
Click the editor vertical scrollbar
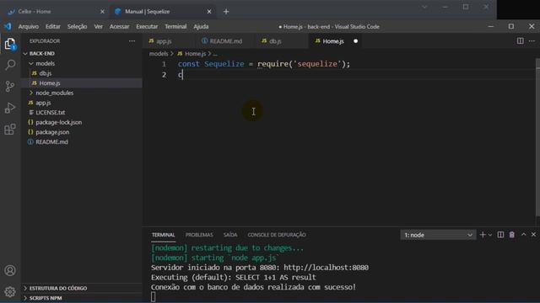[x=537, y=137]
